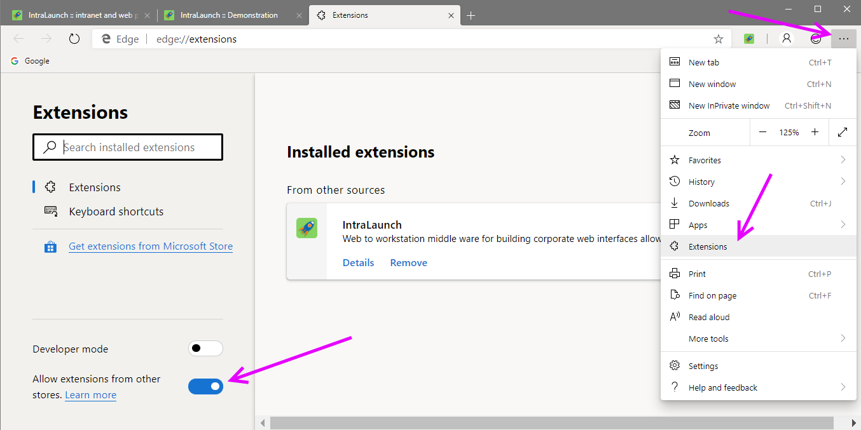View Details of IntraLaunch extension

click(358, 262)
